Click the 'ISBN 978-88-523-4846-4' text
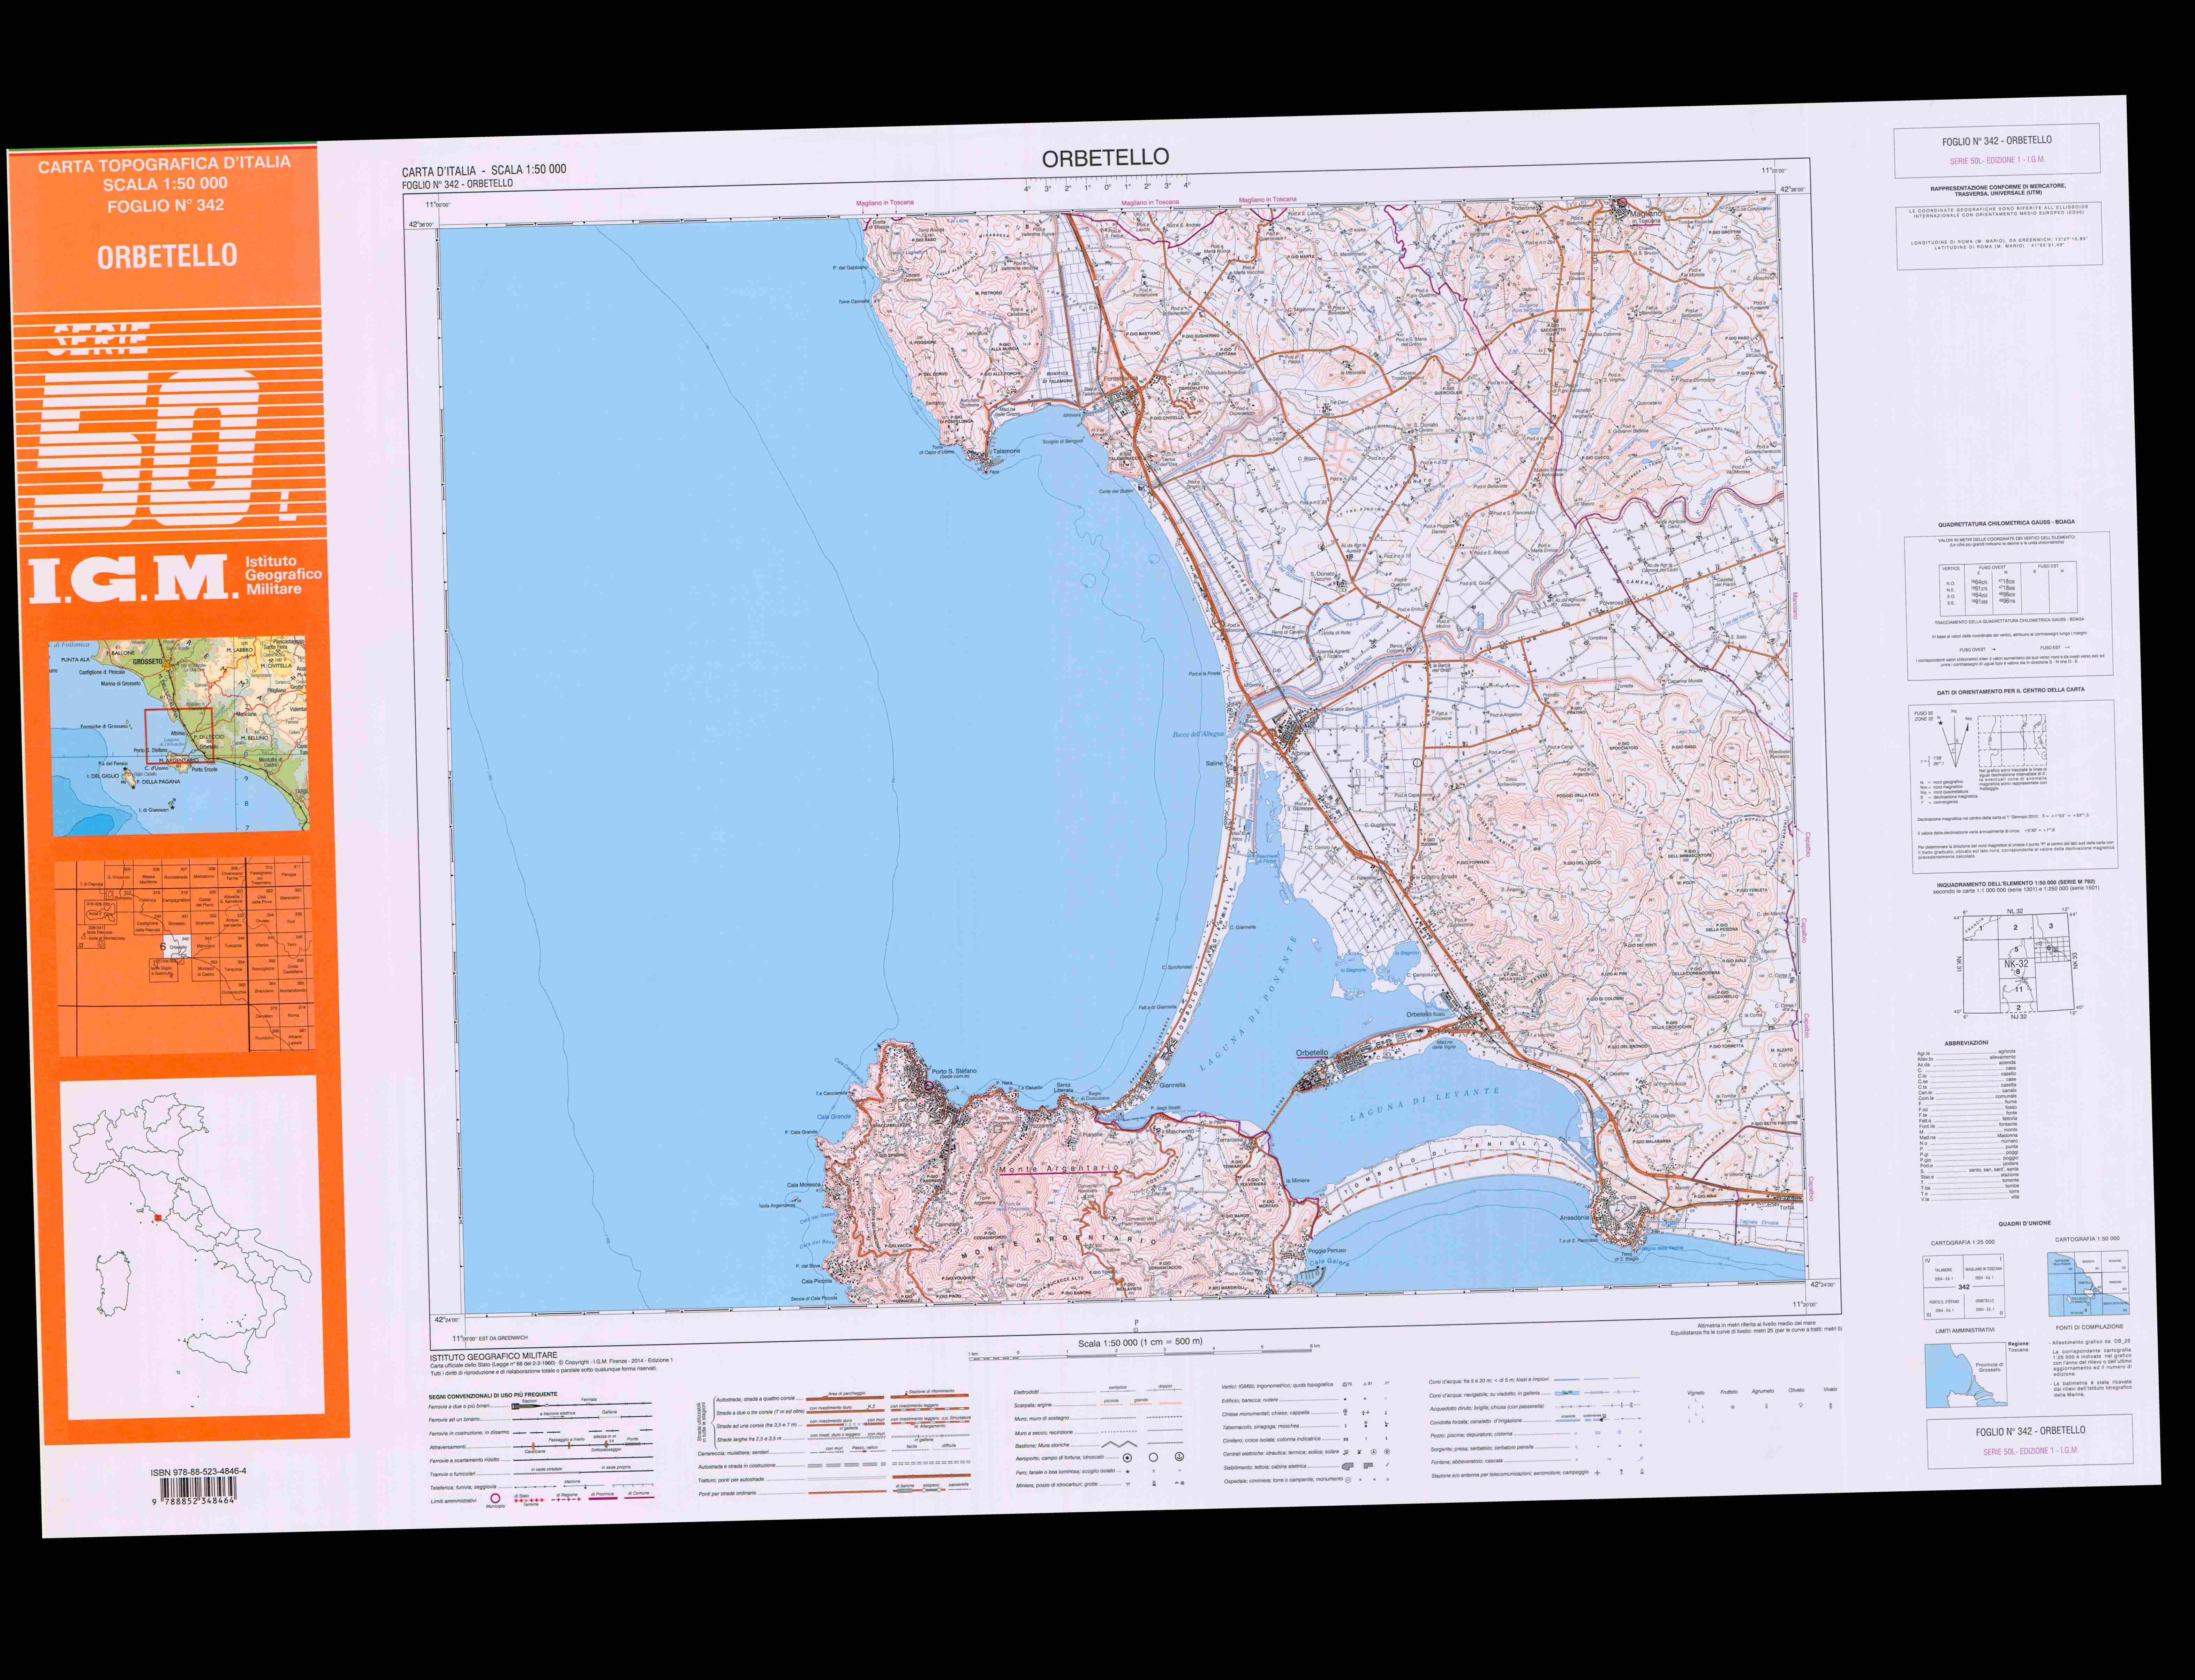Image resolution: width=2195 pixels, height=1680 pixels. [x=198, y=1472]
